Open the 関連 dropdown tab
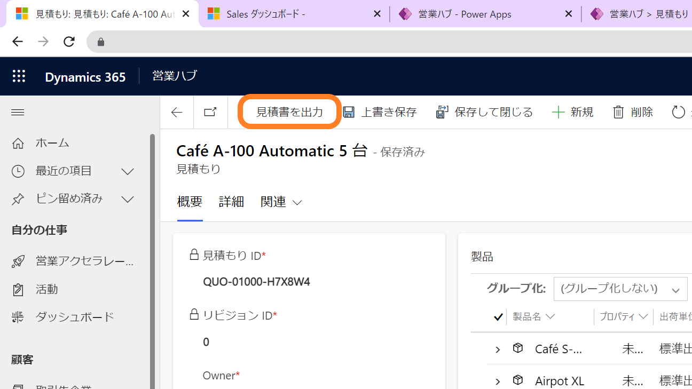The height and width of the screenshot is (389, 692). [281, 202]
